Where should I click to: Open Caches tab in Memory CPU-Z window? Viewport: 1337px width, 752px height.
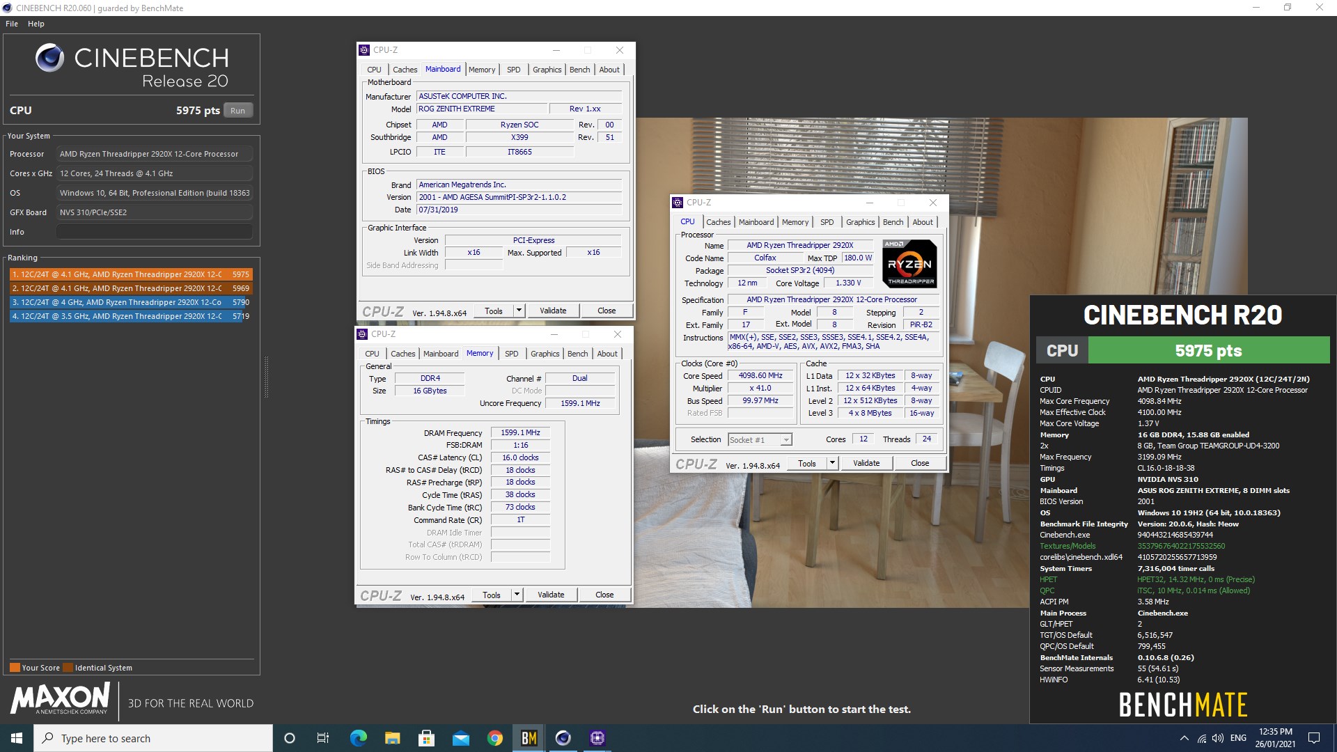point(402,354)
